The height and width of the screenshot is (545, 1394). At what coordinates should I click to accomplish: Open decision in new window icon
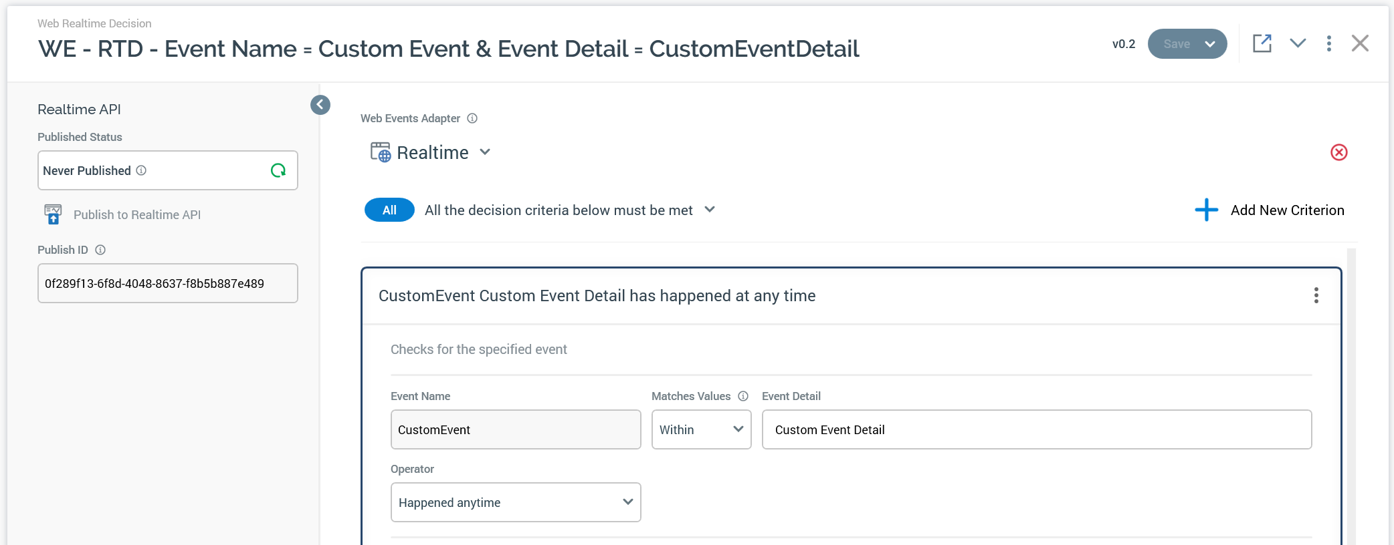click(x=1262, y=43)
